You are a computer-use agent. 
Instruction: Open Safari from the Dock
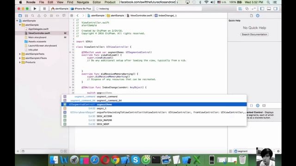pos(95,160)
